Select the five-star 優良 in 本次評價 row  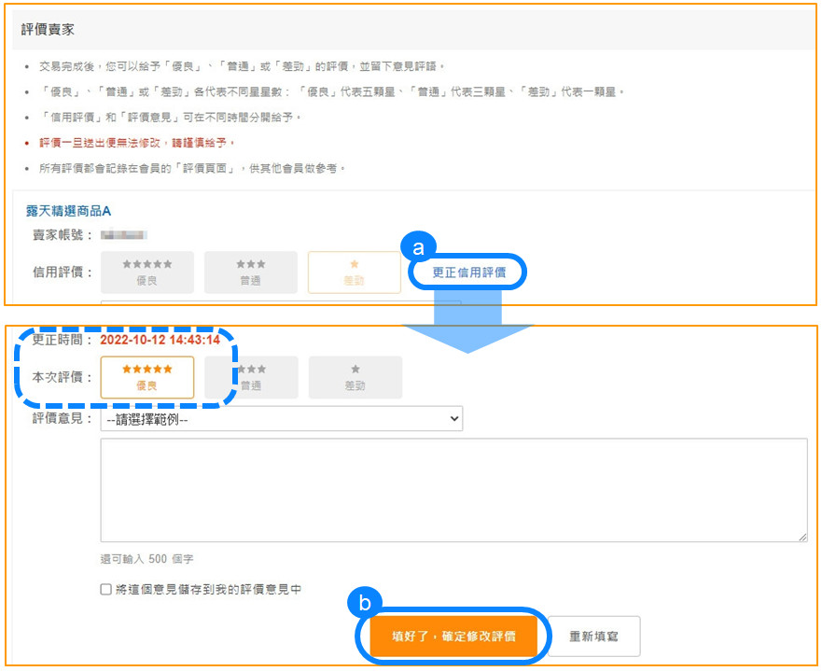pos(147,377)
